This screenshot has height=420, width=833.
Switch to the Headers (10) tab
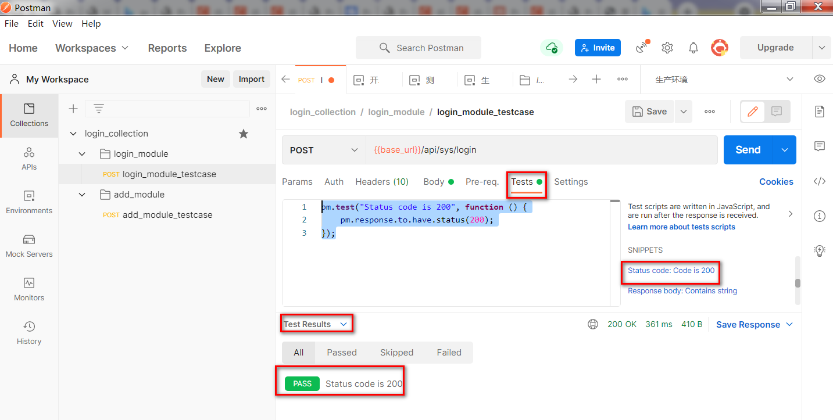382,182
